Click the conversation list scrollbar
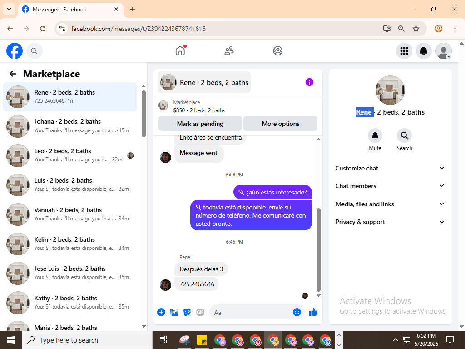This screenshot has height=349, width=465. 143,114
